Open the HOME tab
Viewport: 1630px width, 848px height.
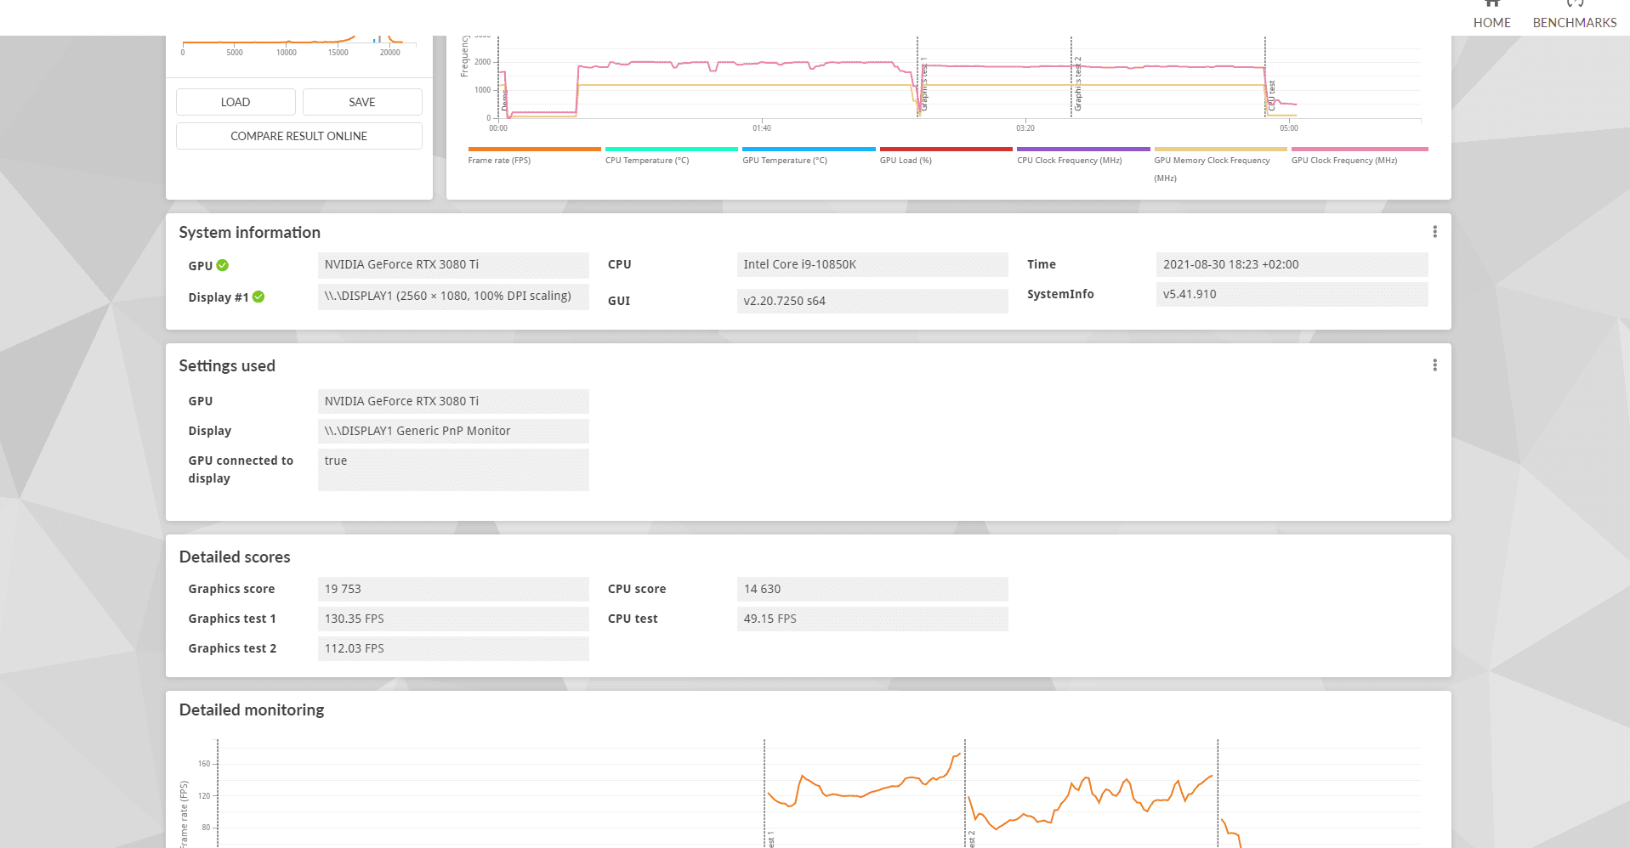click(x=1491, y=15)
